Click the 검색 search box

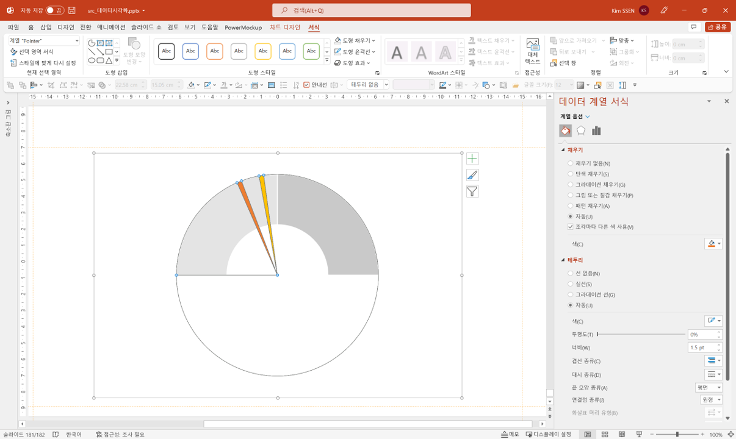(x=372, y=10)
